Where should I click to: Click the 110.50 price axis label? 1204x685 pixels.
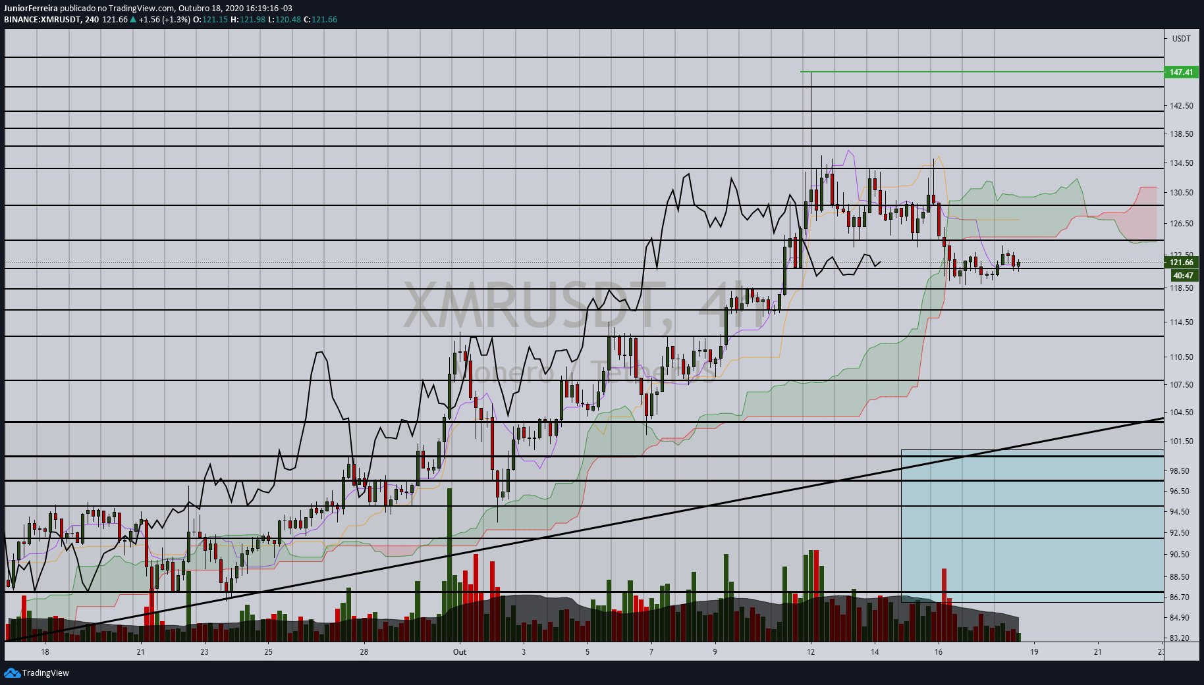(x=1181, y=357)
